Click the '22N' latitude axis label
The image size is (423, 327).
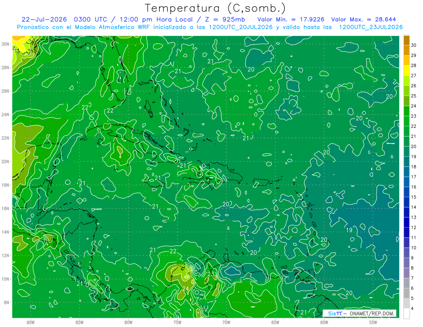coord(6,138)
